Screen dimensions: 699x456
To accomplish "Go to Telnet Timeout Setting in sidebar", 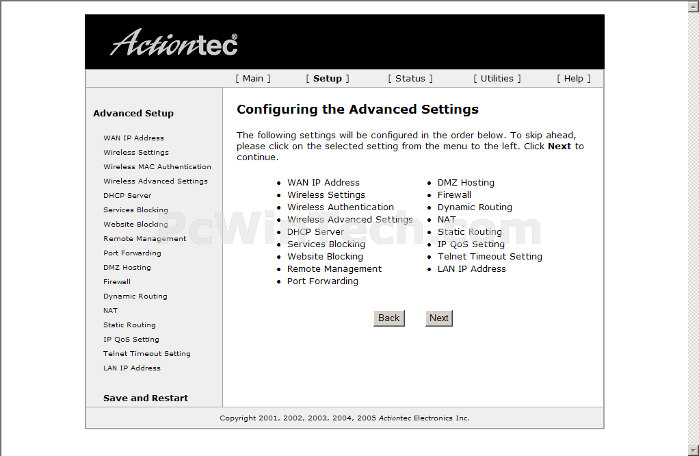I will pos(147,353).
